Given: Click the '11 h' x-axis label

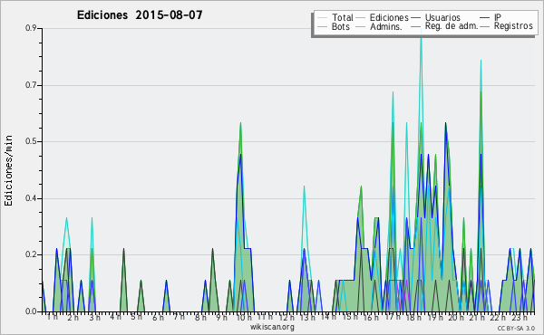Looking at the screenshot, I should point(265,317).
